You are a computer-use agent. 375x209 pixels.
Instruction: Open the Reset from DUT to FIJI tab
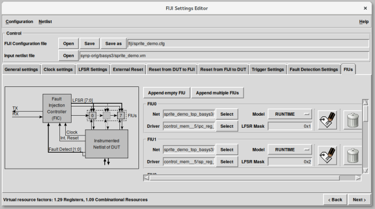click(172, 70)
